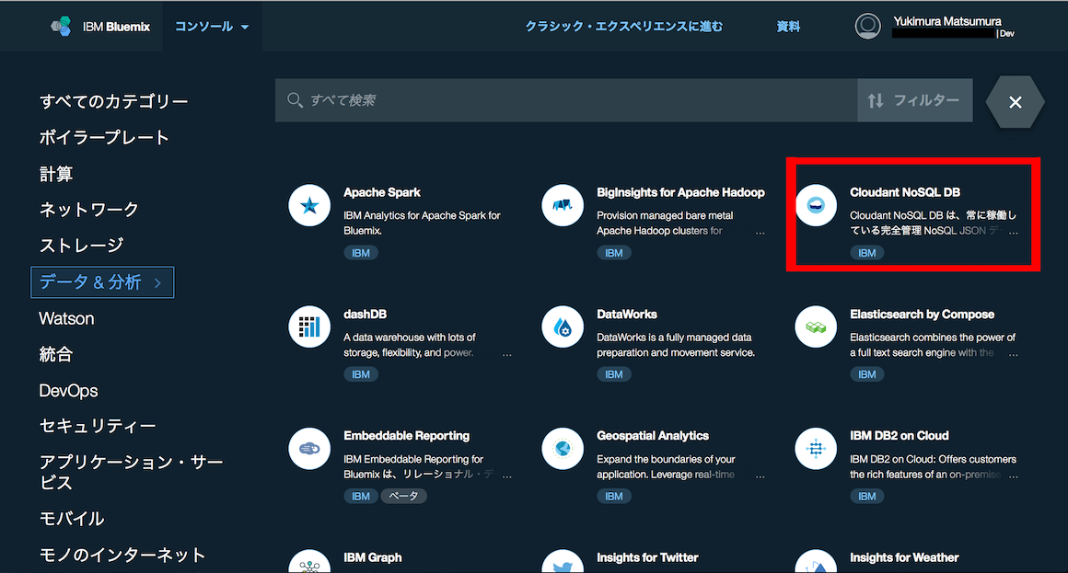Click the DataWorks droplet icon
Image resolution: width=1068 pixels, height=573 pixels.
[563, 327]
